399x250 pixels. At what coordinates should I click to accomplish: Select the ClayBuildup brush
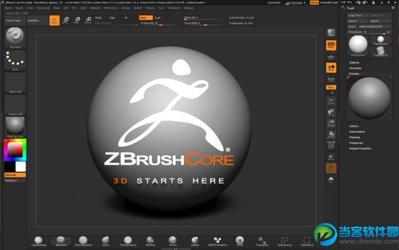39,241
